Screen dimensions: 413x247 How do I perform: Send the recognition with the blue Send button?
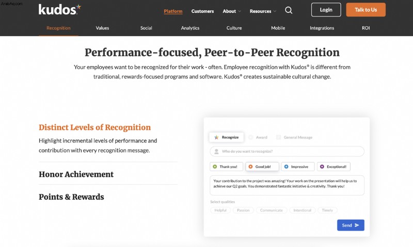coord(351,225)
